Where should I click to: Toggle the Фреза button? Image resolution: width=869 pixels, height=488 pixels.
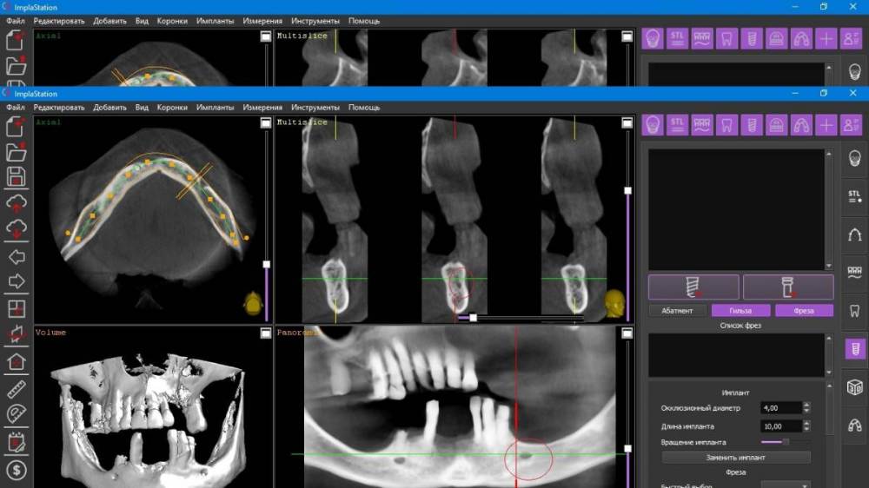tap(804, 311)
